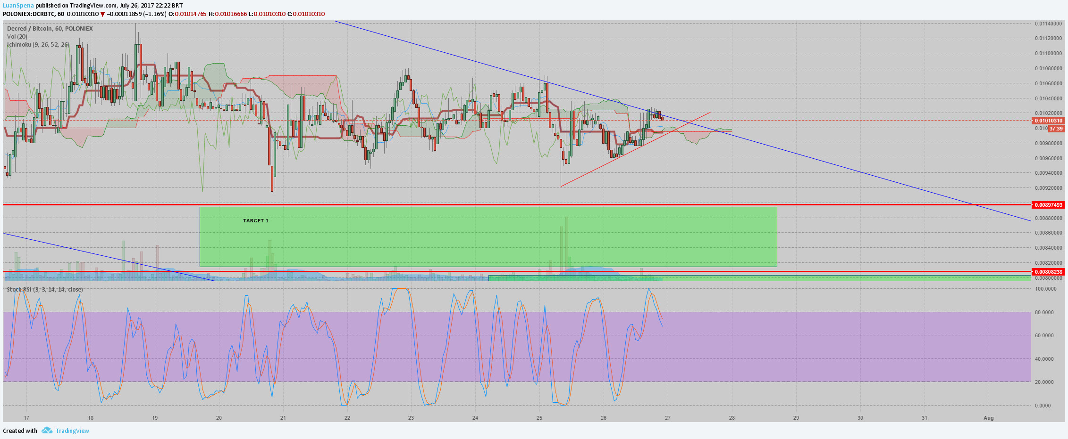Click date 29 on the time axis
The width and height of the screenshot is (1068, 439).
click(x=796, y=418)
